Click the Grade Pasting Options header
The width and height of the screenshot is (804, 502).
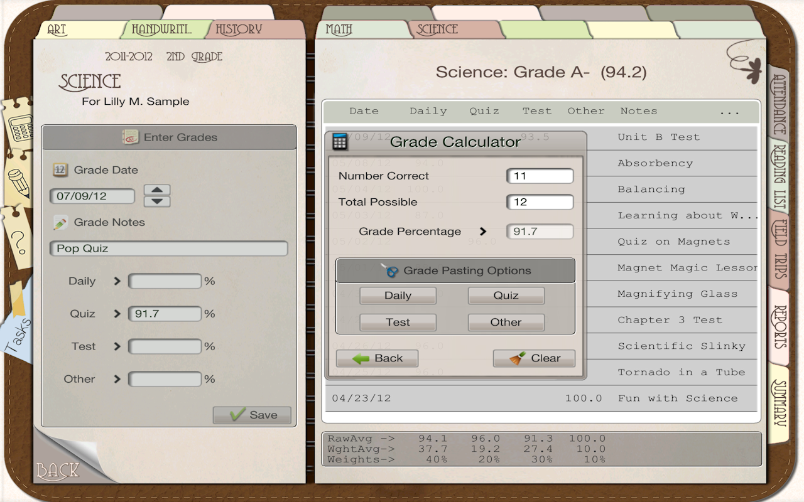[x=455, y=270]
